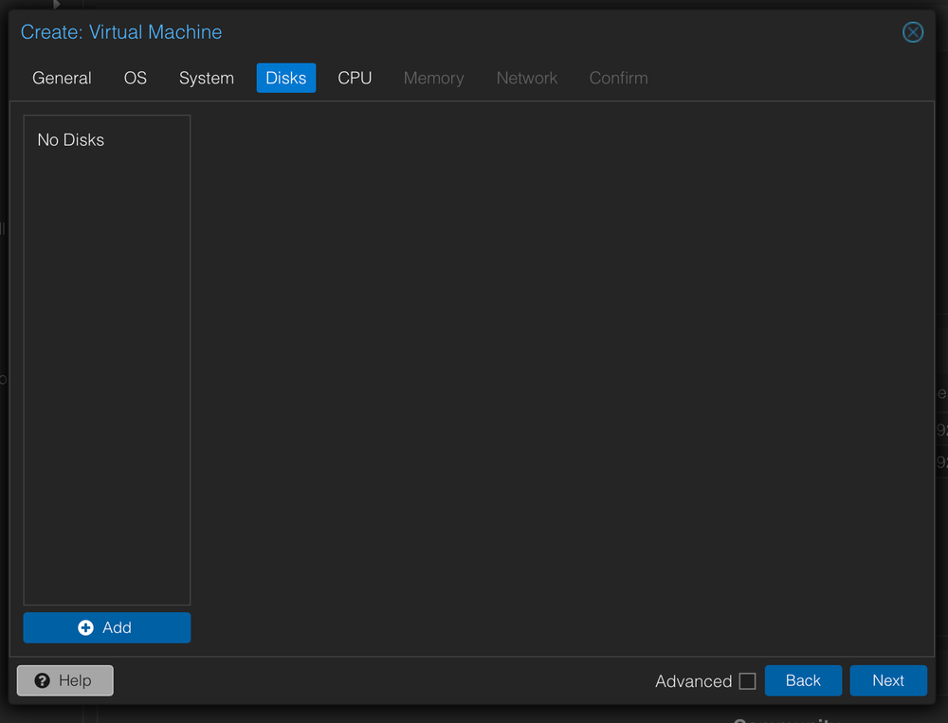This screenshot has height=723, width=948.
Task: Click the Create: Virtual Machine title
Action: click(x=120, y=31)
